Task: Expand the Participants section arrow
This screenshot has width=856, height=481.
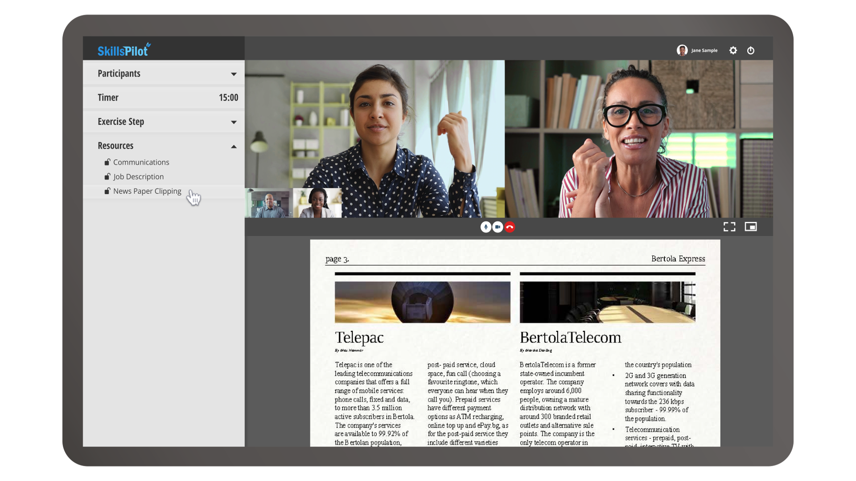Action: (234, 74)
